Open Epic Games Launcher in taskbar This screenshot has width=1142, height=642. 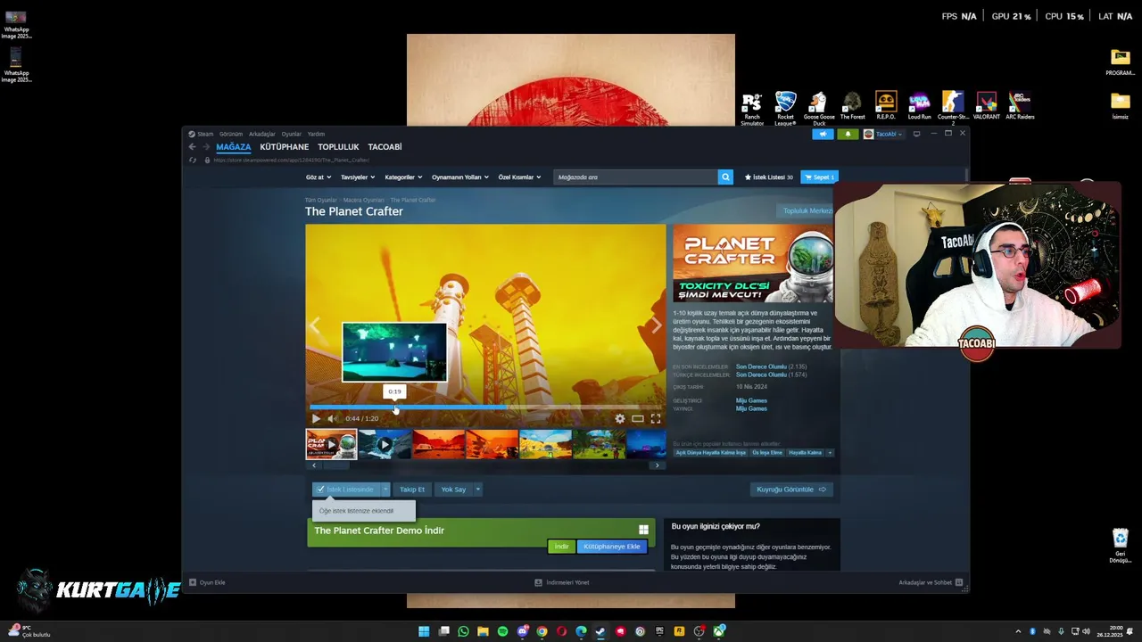pyautogui.click(x=659, y=631)
